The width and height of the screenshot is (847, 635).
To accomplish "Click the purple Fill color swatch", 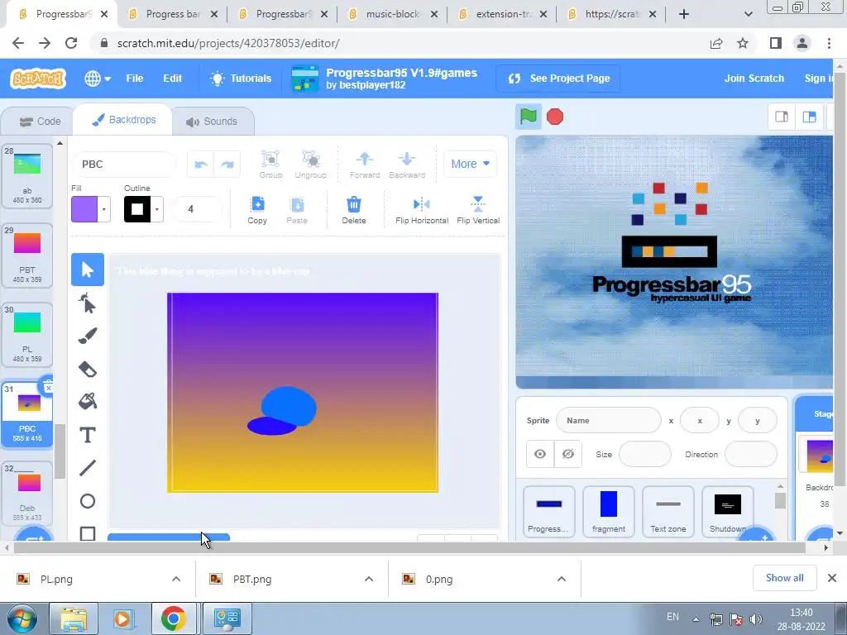I will coord(84,209).
